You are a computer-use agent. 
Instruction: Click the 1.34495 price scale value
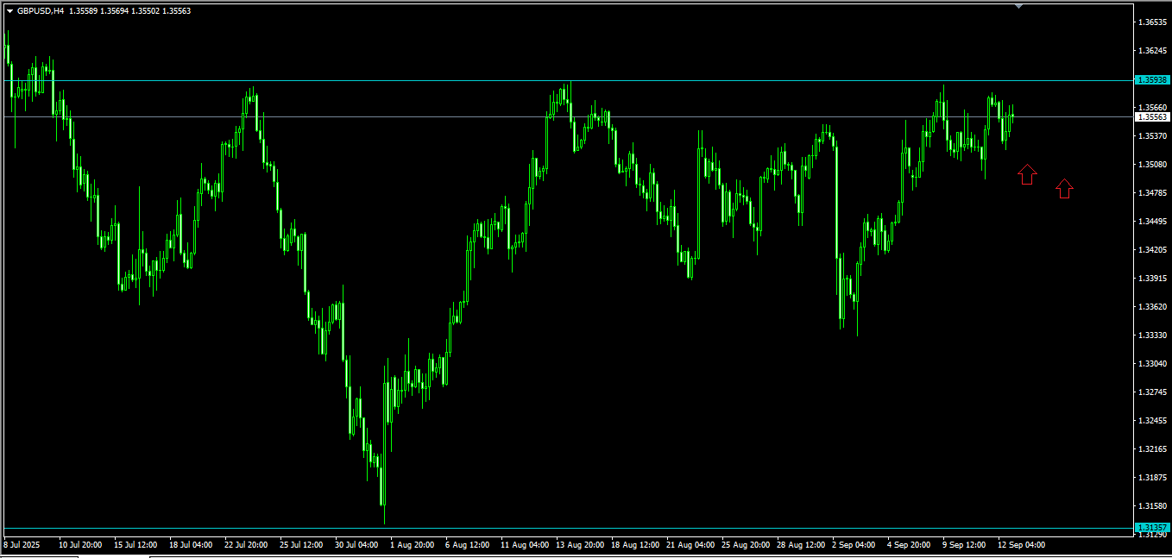click(1154, 221)
